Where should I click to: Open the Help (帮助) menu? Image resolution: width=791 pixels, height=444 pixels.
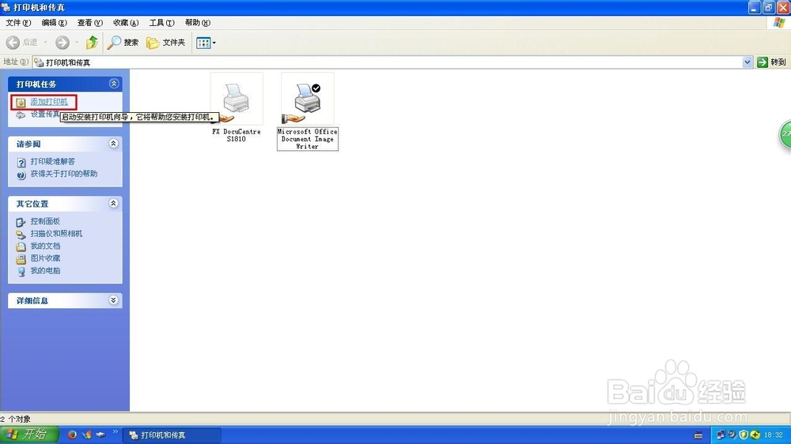[x=197, y=23]
